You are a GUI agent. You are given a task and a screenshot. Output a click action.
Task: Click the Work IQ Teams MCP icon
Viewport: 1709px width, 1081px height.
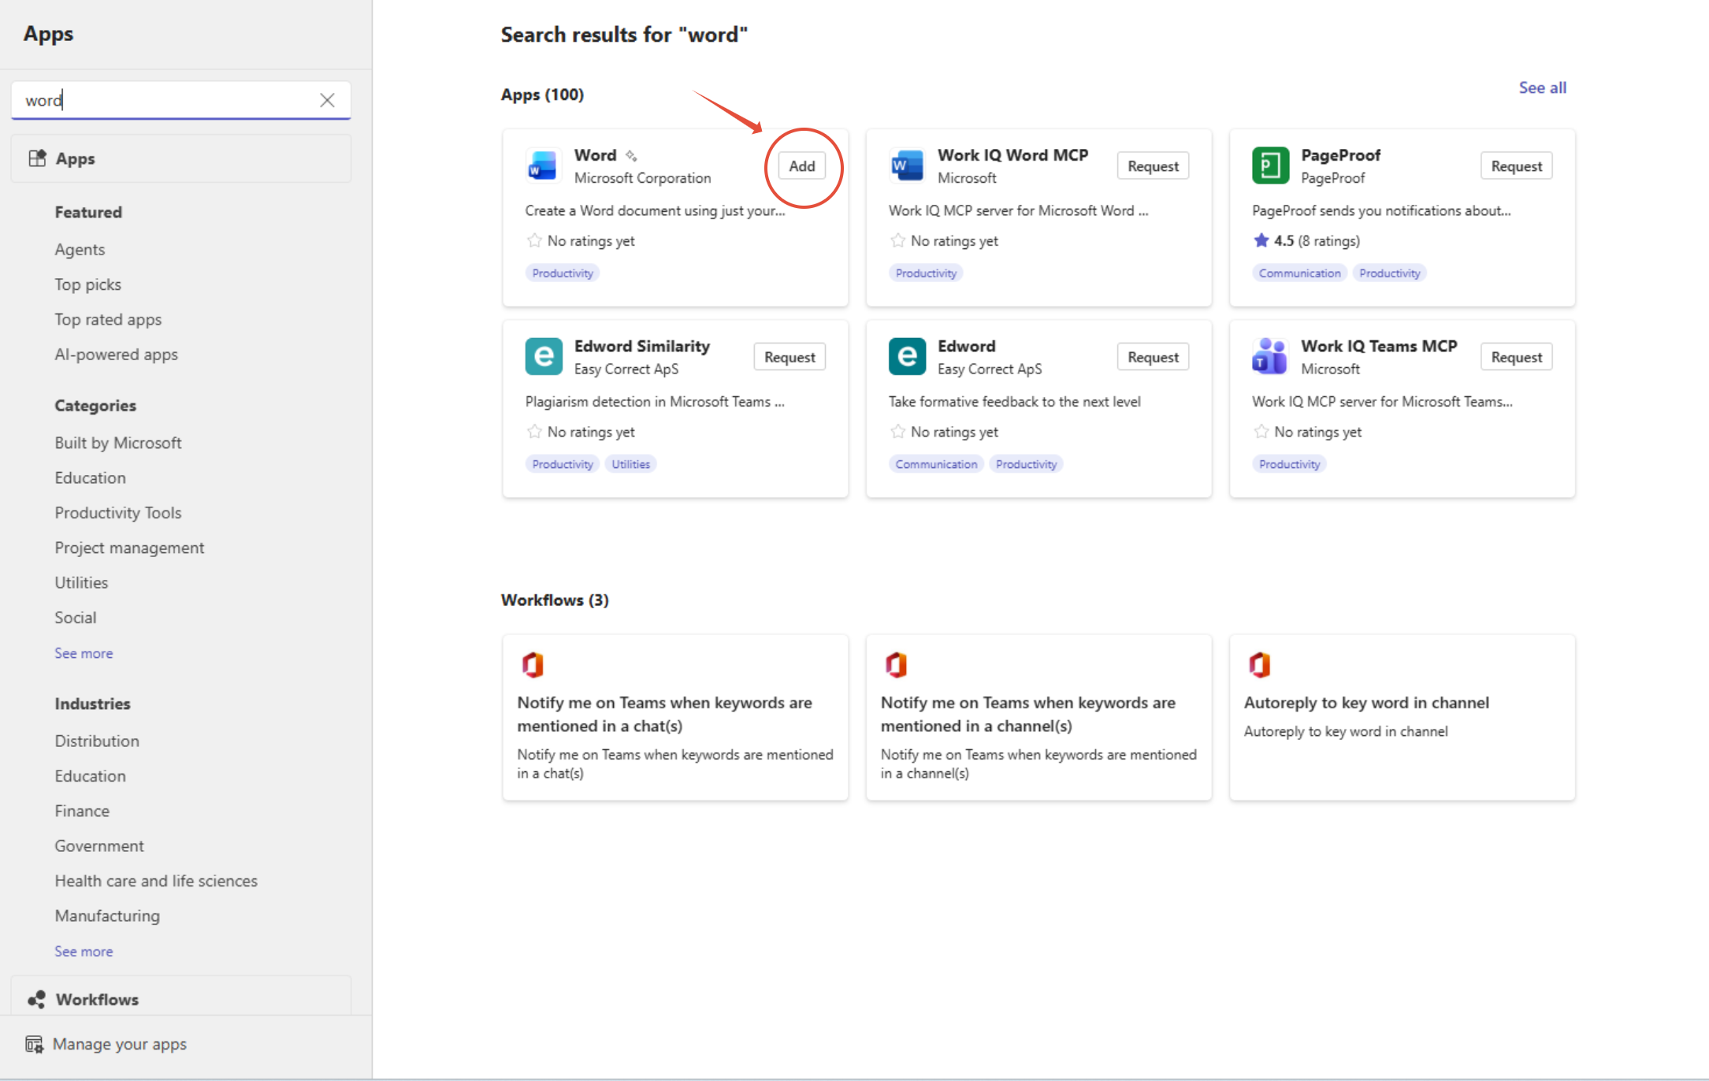pos(1270,357)
